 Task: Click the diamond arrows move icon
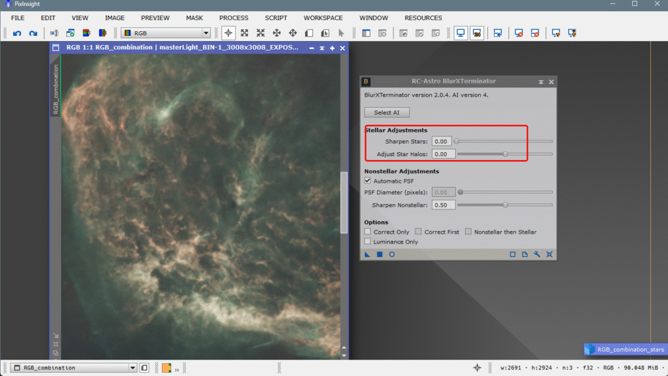click(x=293, y=33)
